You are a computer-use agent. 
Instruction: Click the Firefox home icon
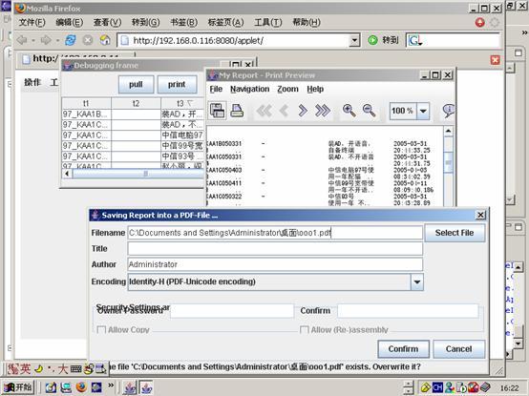105,40
